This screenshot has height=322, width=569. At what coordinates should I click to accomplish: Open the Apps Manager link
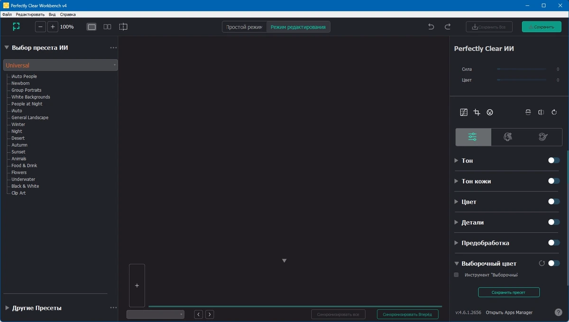[x=509, y=313]
